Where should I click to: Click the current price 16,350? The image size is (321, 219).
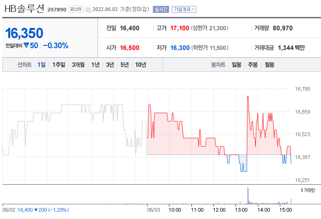[x=24, y=33]
